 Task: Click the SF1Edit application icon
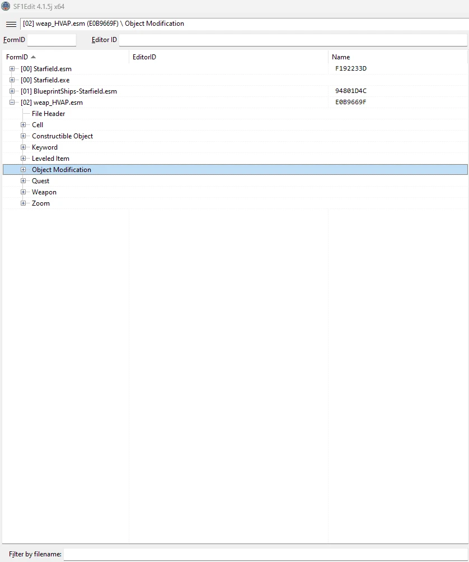click(x=6, y=7)
